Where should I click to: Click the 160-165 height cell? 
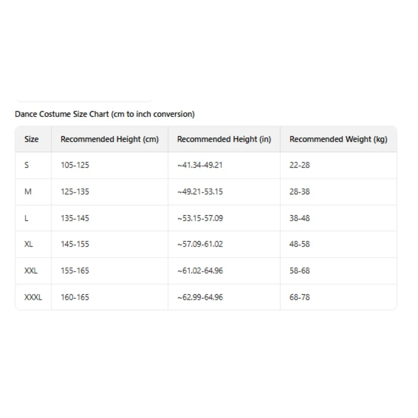tap(75, 298)
